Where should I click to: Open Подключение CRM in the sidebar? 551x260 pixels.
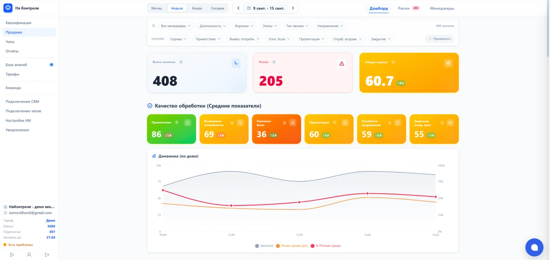(x=29, y=101)
